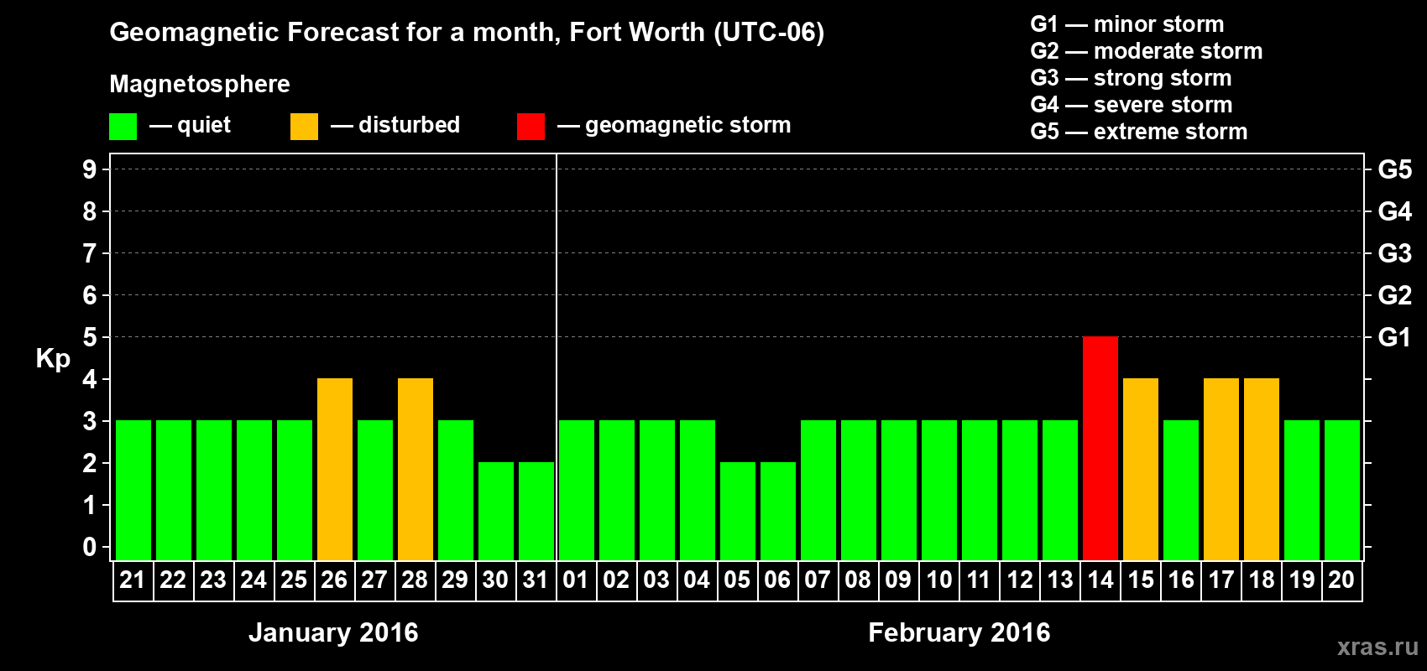Click the Kp axis value 9
1427x671 pixels.
pyautogui.click(x=90, y=169)
